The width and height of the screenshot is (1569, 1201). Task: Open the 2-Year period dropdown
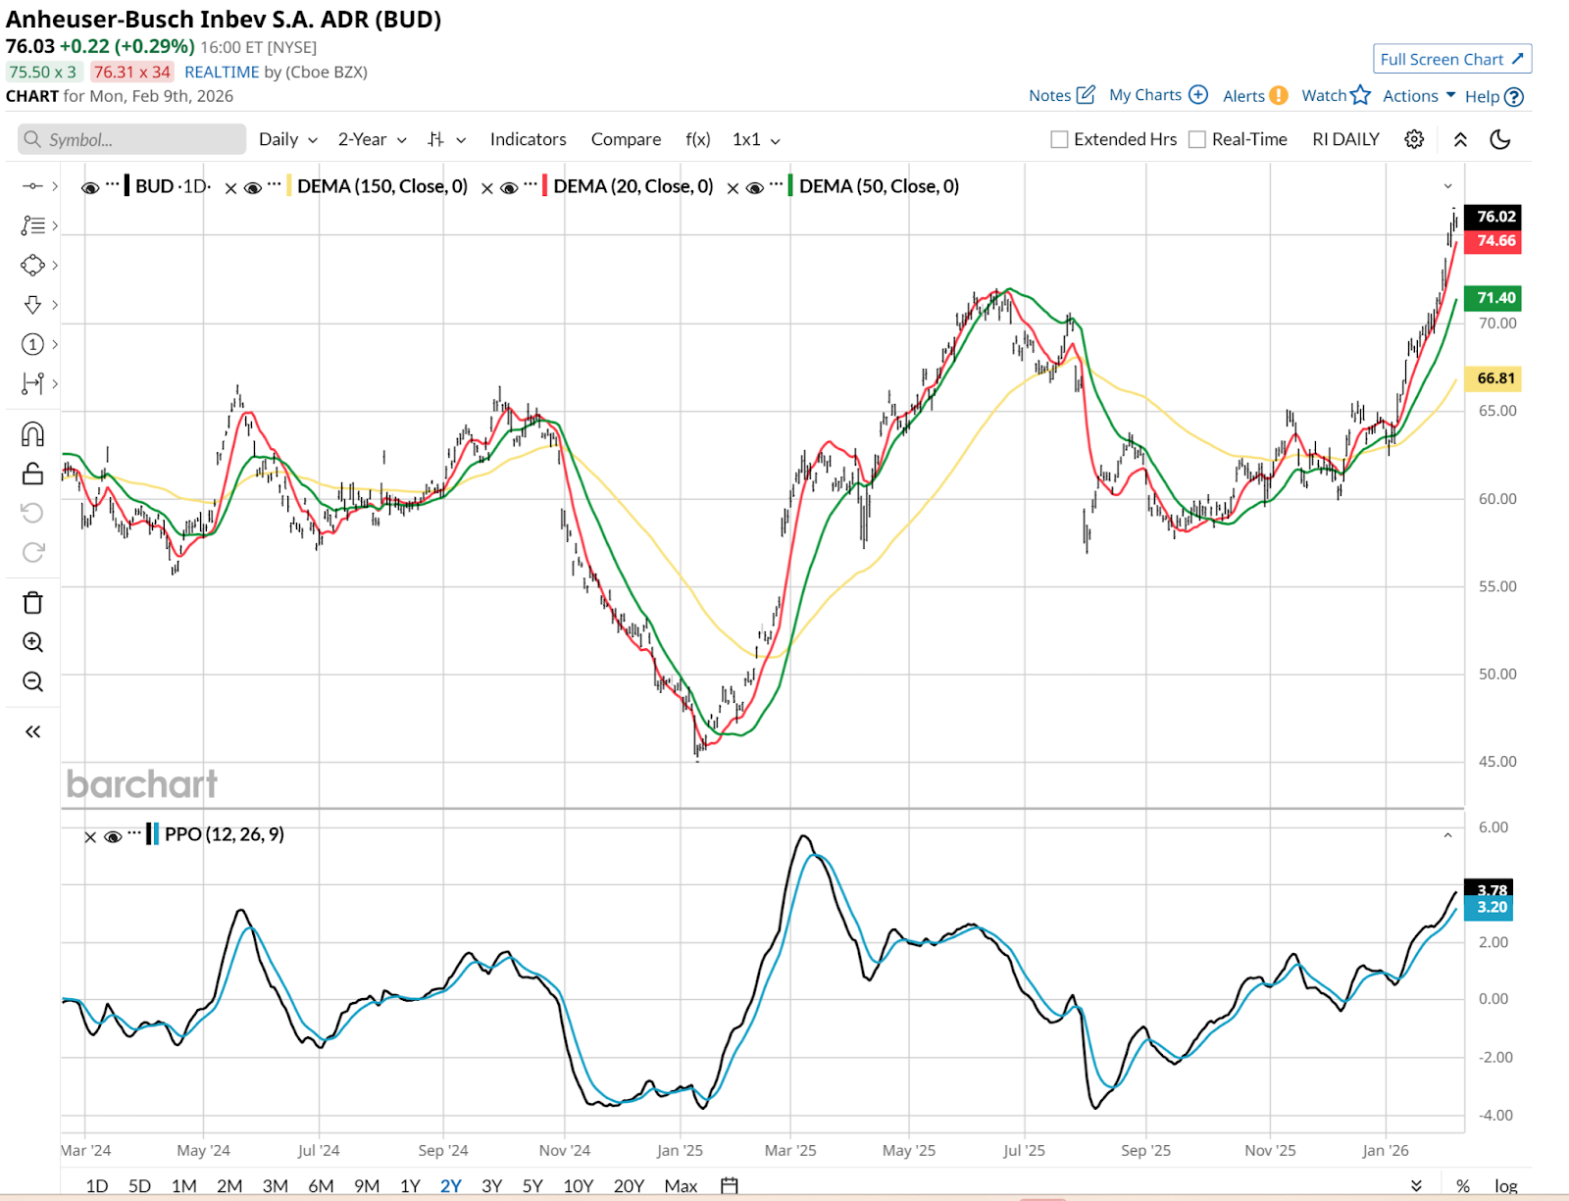pos(373,139)
